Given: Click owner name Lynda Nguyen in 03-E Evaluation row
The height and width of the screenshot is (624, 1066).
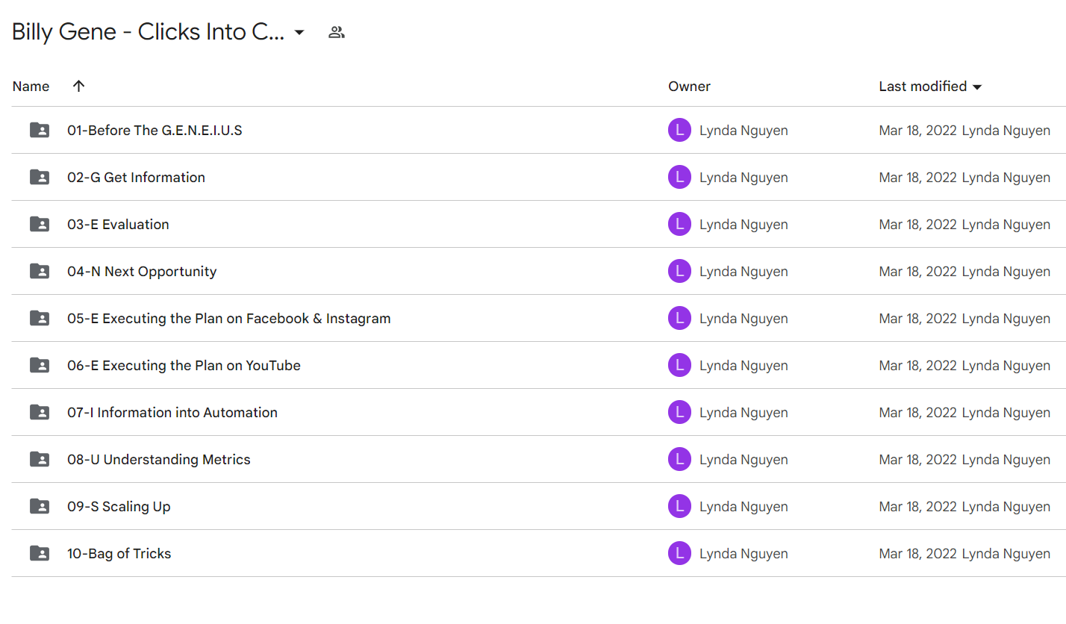Looking at the screenshot, I should (744, 225).
